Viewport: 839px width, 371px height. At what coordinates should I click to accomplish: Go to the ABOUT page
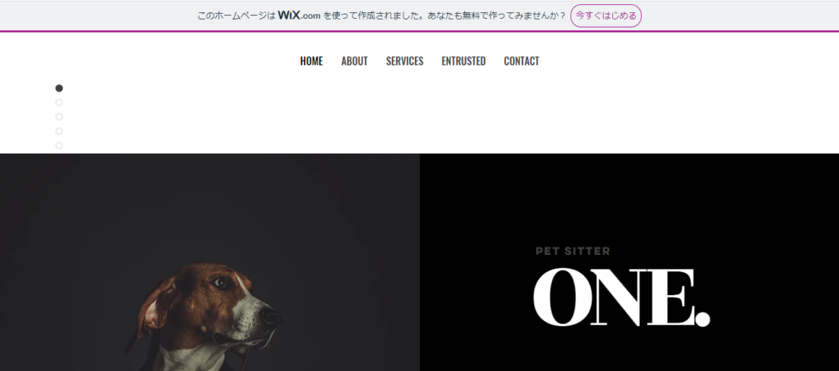point(354,61)
